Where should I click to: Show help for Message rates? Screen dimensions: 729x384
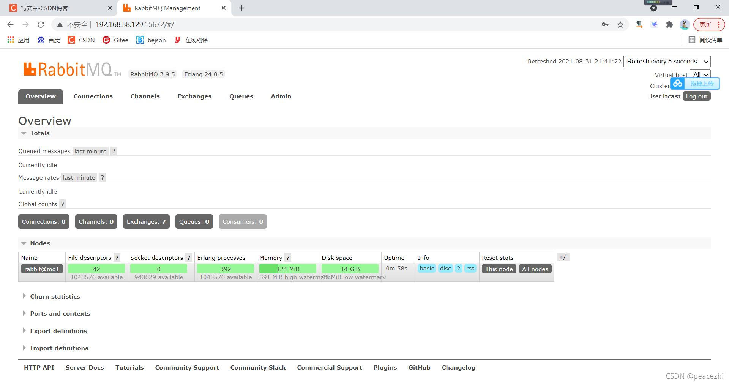[x=102, y=177]
